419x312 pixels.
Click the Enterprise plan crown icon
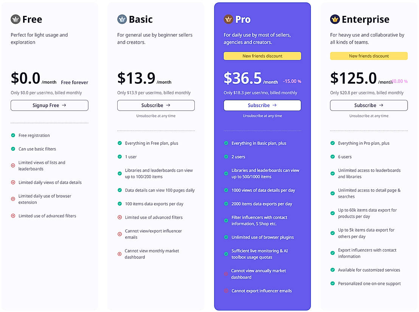coord(335,19)
